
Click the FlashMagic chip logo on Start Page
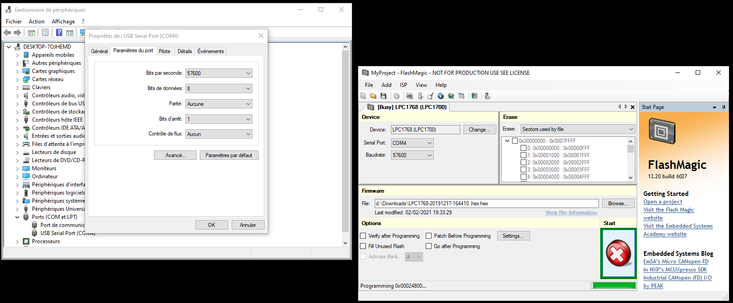click(662, 131)
